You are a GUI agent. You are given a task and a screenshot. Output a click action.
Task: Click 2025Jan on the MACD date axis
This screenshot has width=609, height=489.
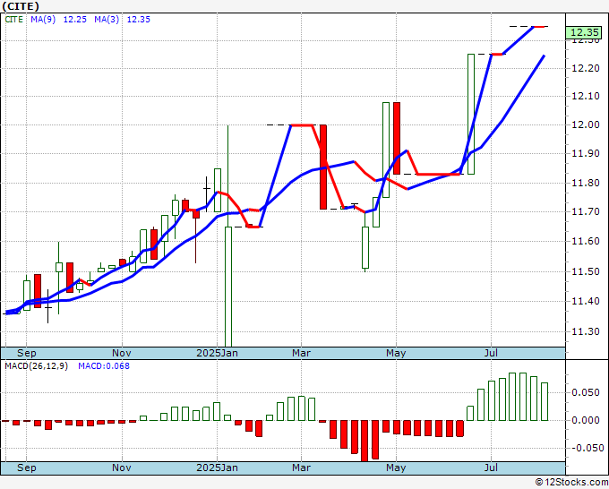pyautogui.click(x=217, y=468)
